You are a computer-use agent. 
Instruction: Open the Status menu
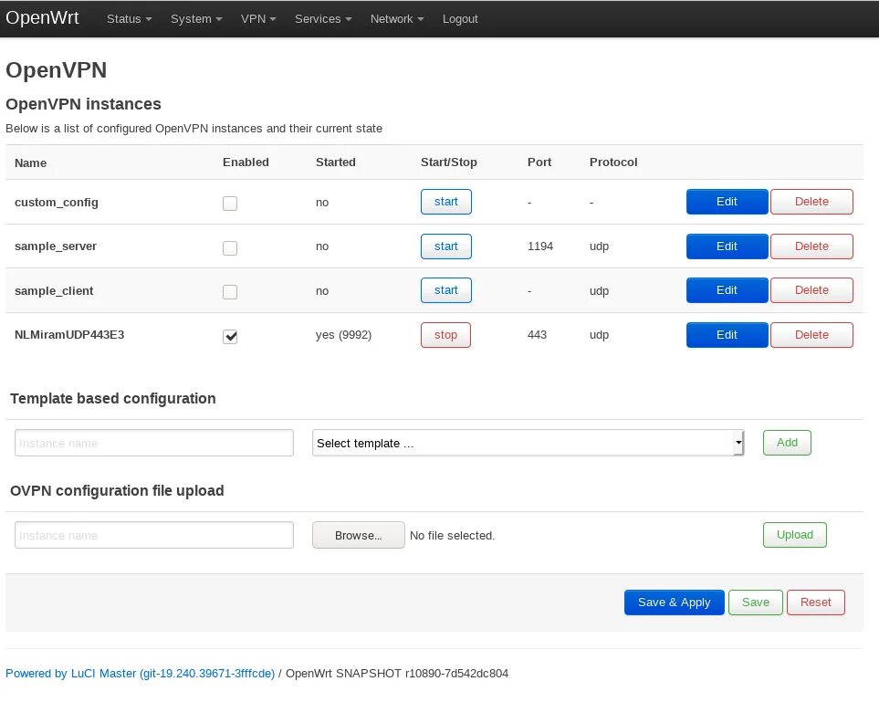click(x=128, y=18)
